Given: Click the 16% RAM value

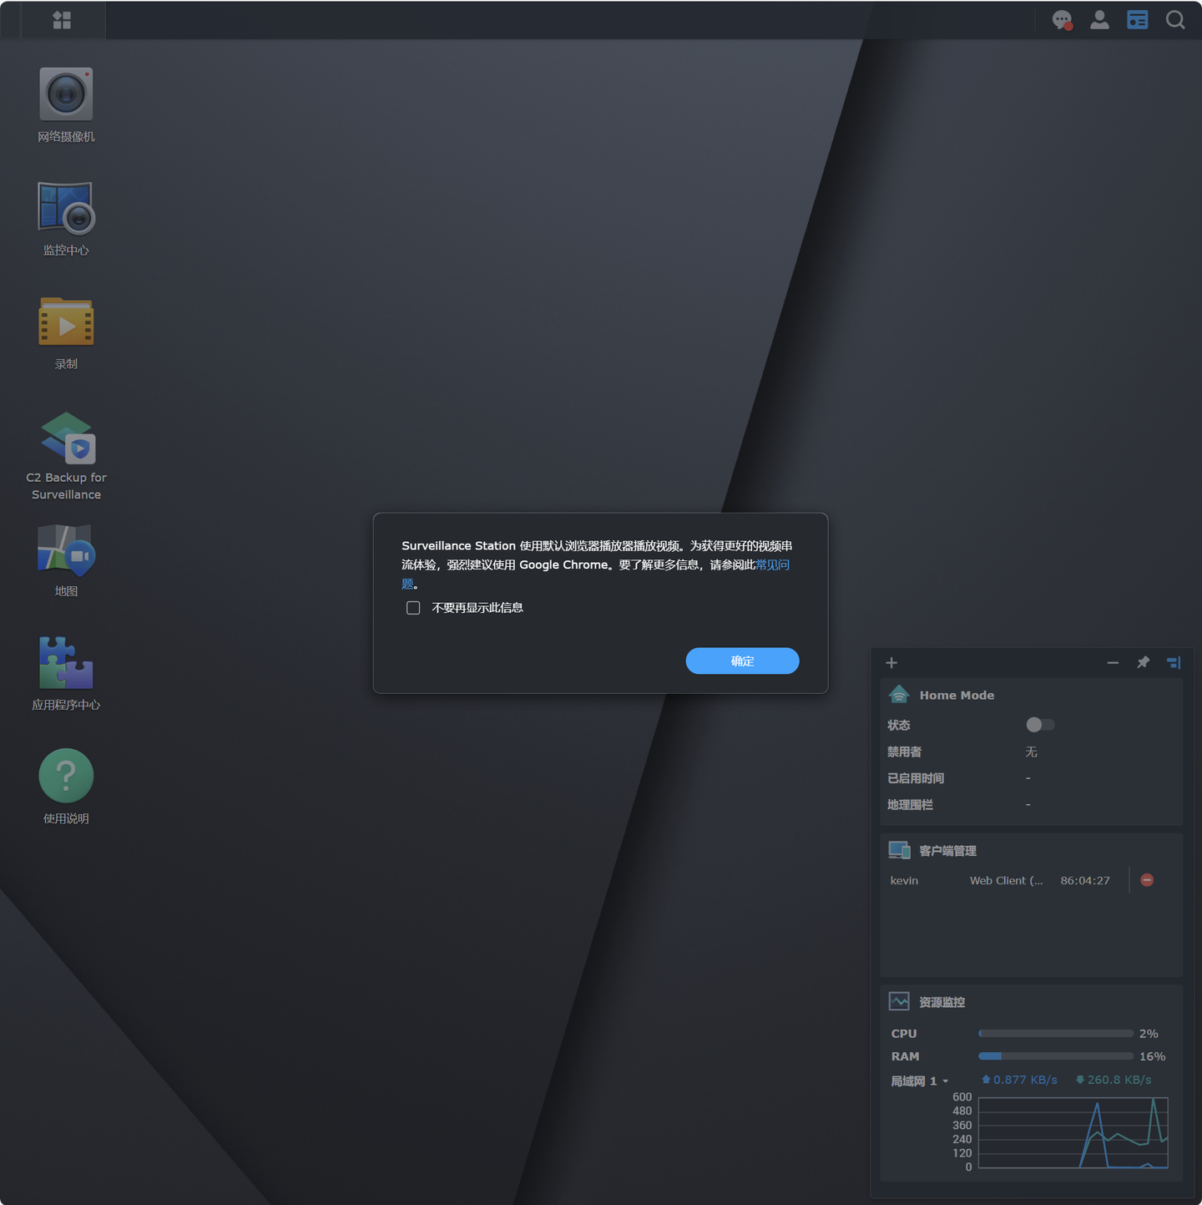Looking at the screenshot, I should pyautogui.click(x=1152, y=1056).
